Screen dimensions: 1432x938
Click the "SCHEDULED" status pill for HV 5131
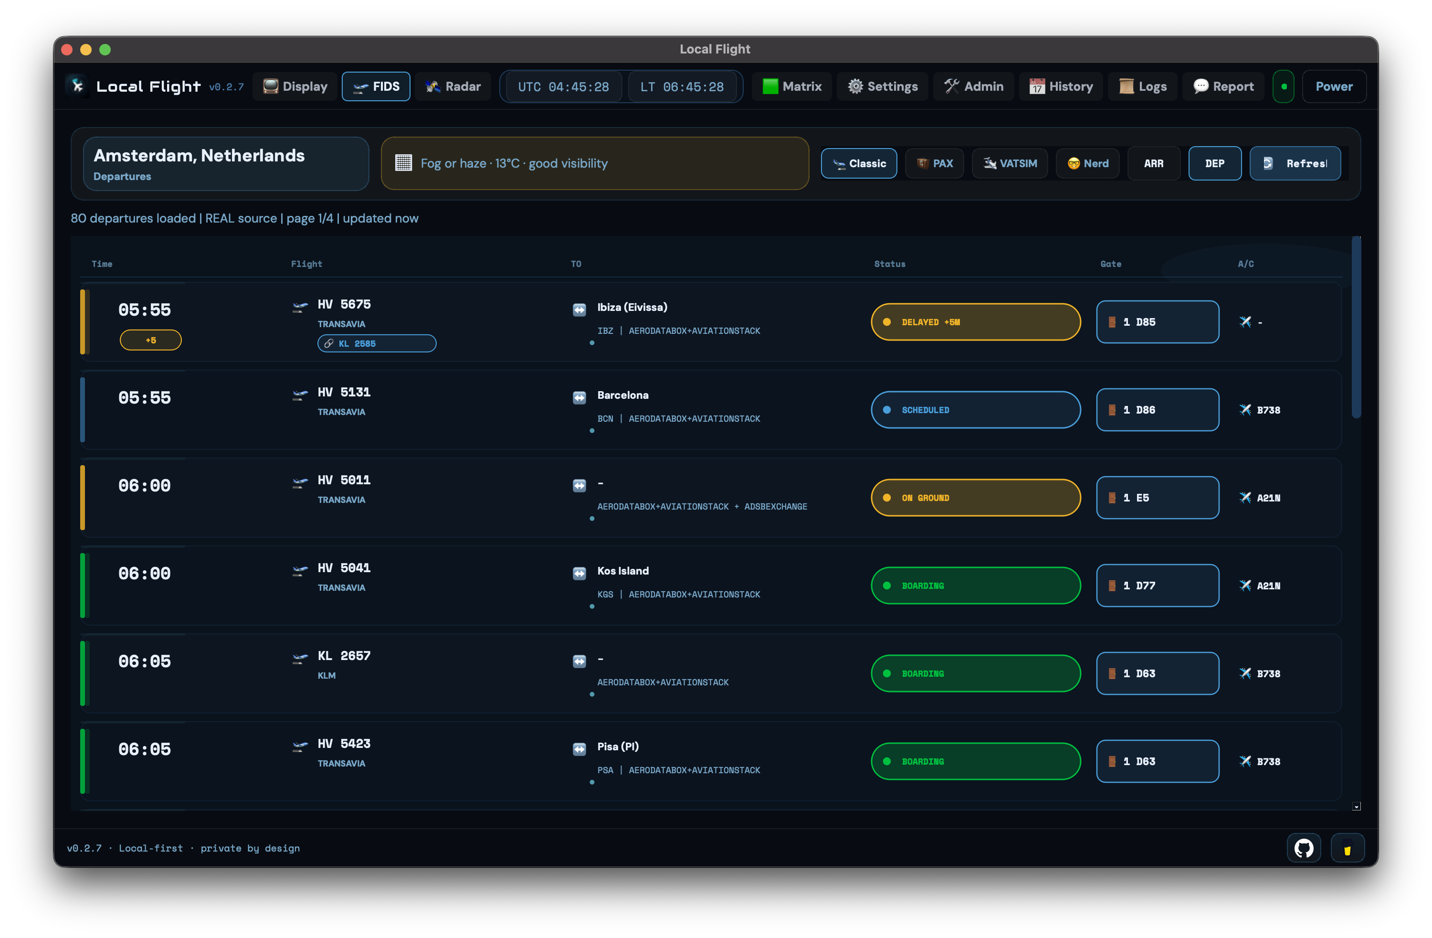click(x=975, y=409)
